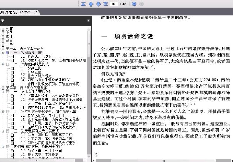Click the page icon beside 赵氏孤儿比项羽

pos(12,56)
